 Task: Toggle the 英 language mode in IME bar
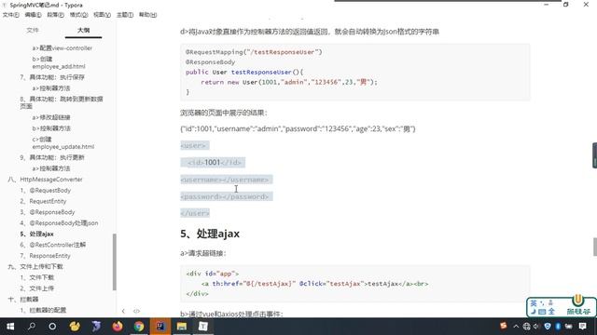pos(534,303)
